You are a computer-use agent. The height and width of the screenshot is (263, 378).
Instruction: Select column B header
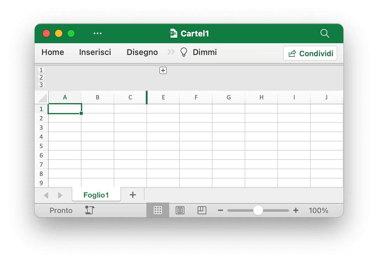coord(98,97)
